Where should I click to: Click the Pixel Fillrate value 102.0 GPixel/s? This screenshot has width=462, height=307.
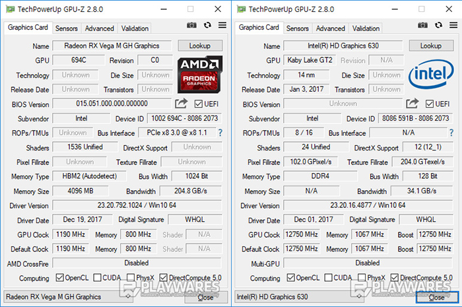point(311,162)
